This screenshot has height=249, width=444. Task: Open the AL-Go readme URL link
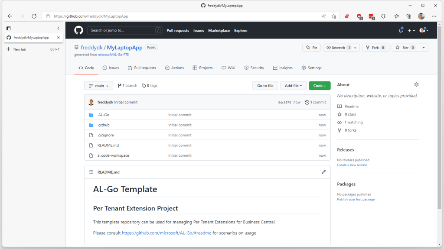[166, 233]
